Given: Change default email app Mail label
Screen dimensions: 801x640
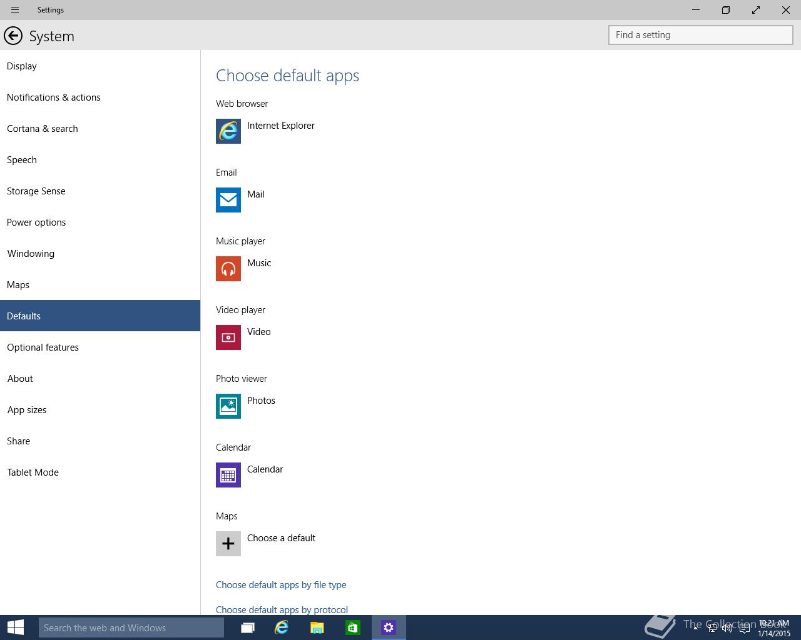Looking at the screenshot, I should click(x=256, y=194).
